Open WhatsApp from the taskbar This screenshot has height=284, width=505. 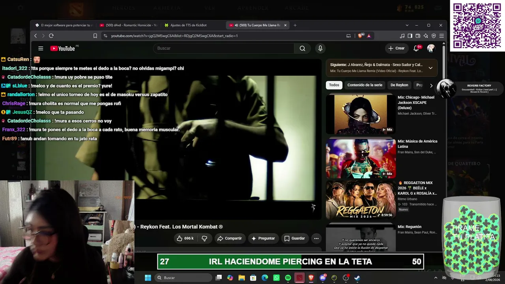click(276, 278)
